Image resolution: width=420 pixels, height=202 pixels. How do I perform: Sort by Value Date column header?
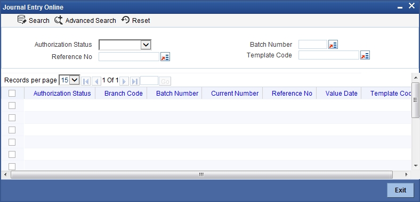[342, 93]
